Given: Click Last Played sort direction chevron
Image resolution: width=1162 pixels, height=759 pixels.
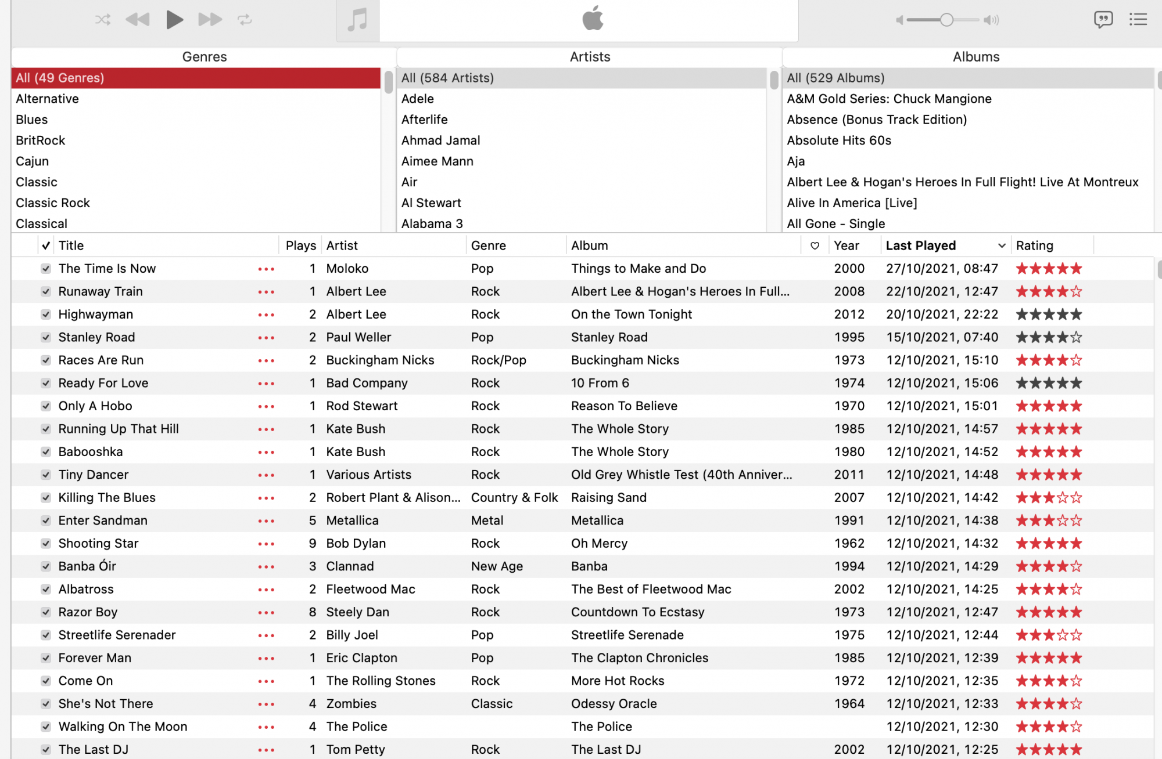Looking at the screenshot, I should click(x=1002, y=245).
